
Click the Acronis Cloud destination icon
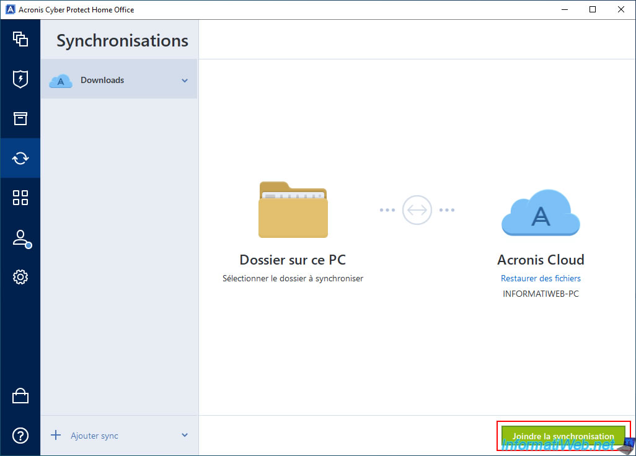pos(541,212)
